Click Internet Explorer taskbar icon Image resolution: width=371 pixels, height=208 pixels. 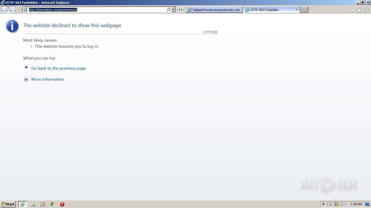click(23, 204)
